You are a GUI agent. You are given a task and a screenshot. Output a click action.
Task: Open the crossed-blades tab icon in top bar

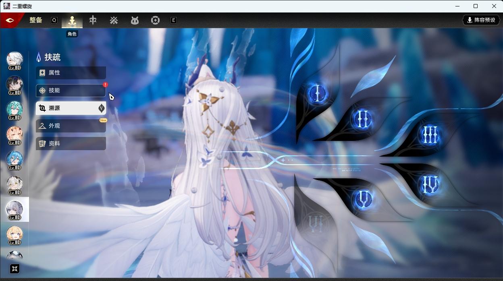point(114,20)
